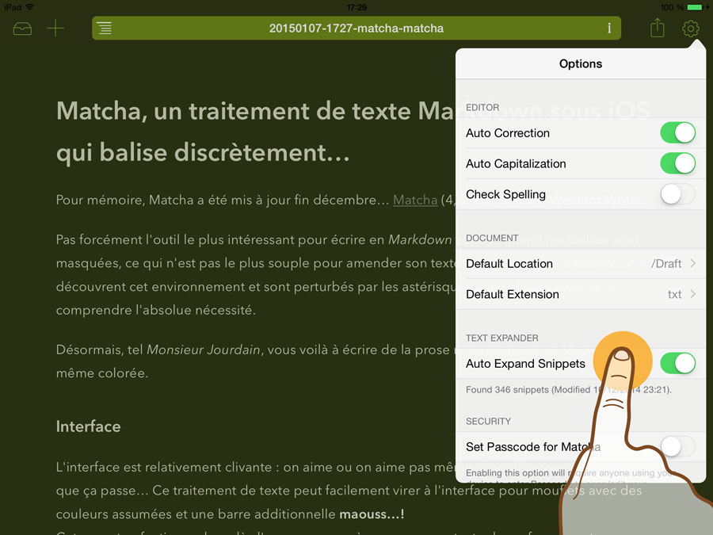Screen dimensions: 713x535
Task: Follow the Matcha hyperlink in the text
Action: point(414,200)
